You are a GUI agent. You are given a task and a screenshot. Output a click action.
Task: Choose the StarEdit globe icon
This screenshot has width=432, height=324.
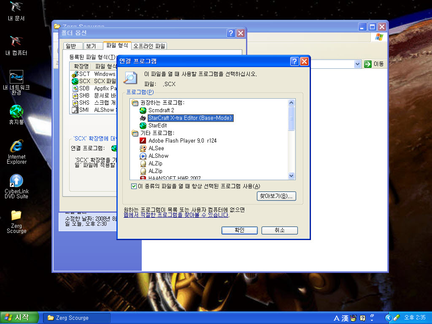(x=143, y=125)
